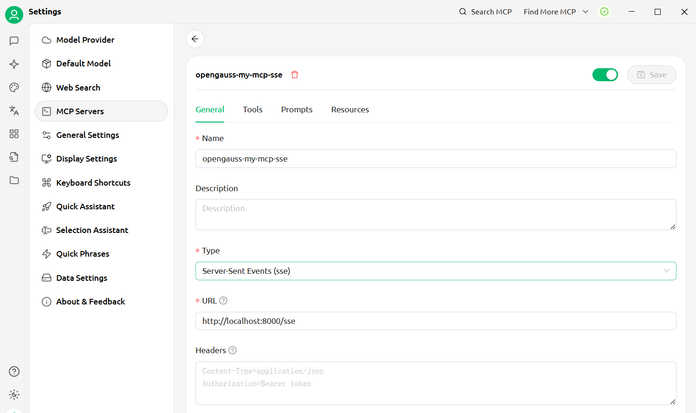
Task: Open Data Settings
Action: (101, 278)
